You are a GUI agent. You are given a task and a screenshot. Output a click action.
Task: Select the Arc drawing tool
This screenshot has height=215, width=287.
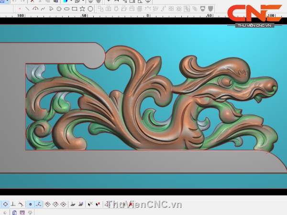(x=35, y=9)
